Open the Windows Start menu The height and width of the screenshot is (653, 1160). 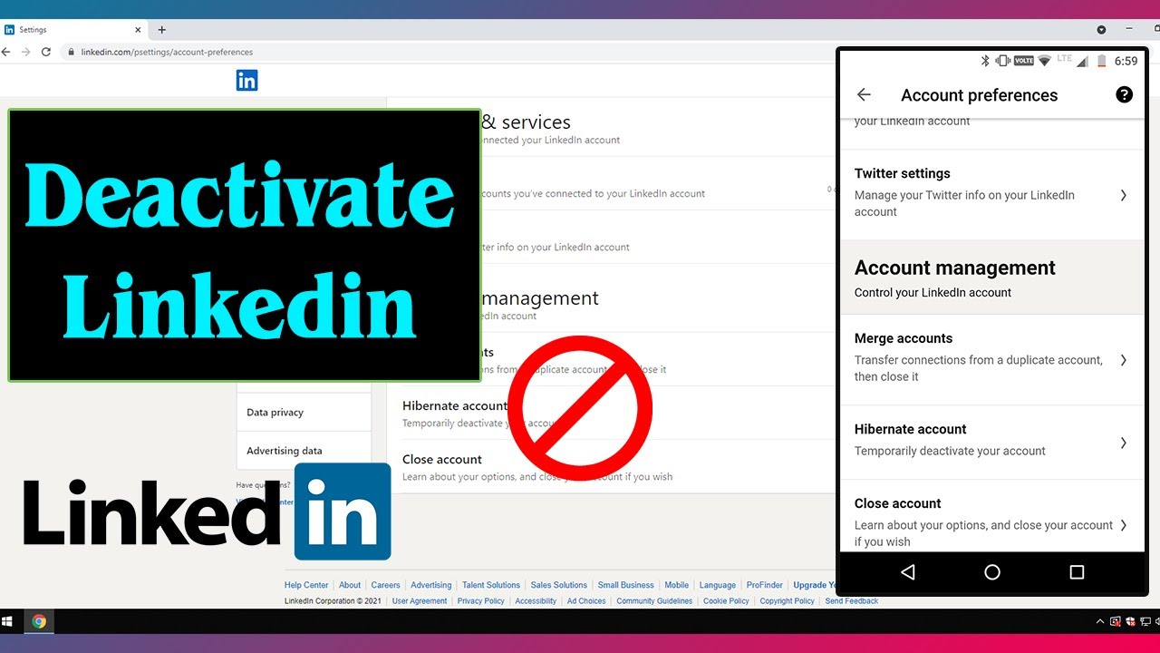(6, 621)
